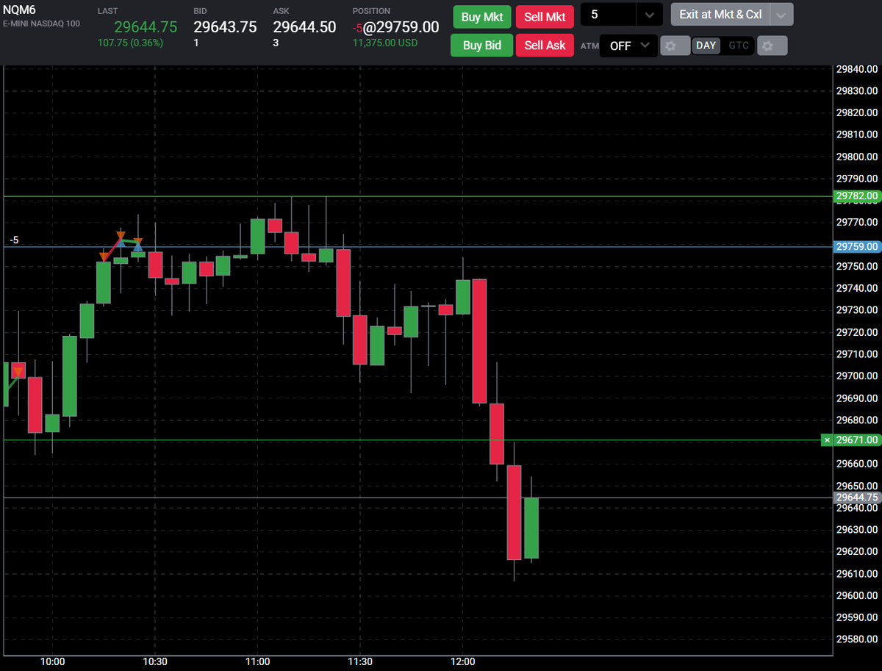Click the 11,375.00 USD profit text
The width and height of the screenshot is (882, 671).
[384, 43]
